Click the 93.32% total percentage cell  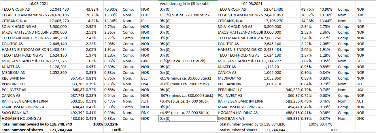[111, 124]
